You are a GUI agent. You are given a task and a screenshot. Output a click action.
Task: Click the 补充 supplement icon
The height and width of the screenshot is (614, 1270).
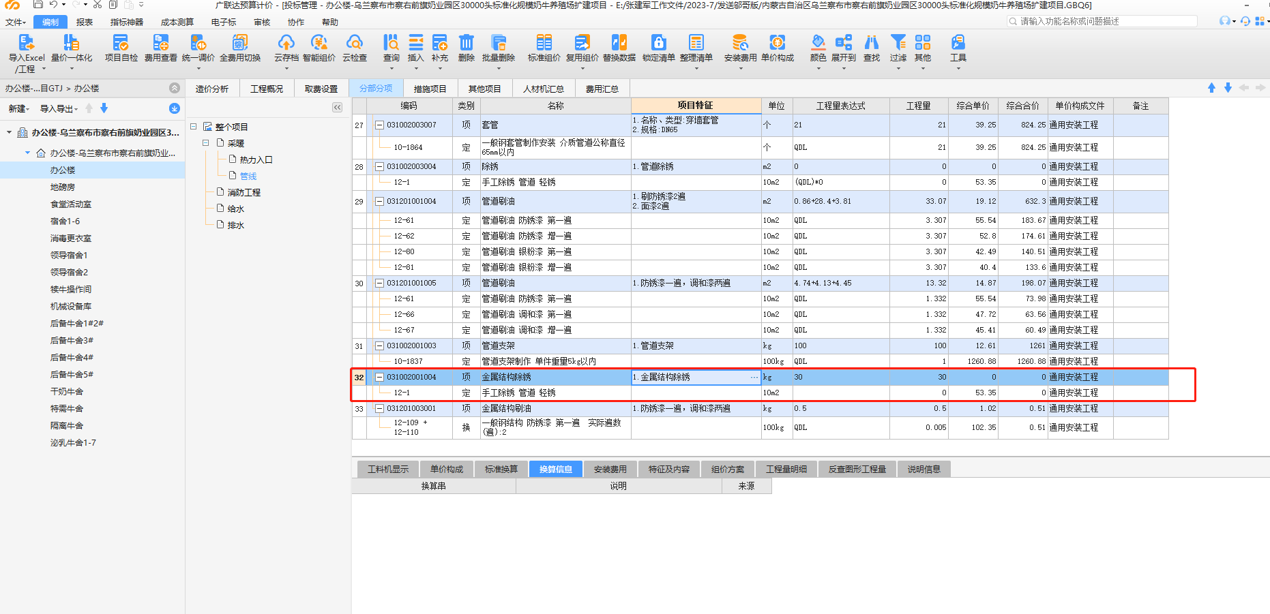[x=440, y=42]
